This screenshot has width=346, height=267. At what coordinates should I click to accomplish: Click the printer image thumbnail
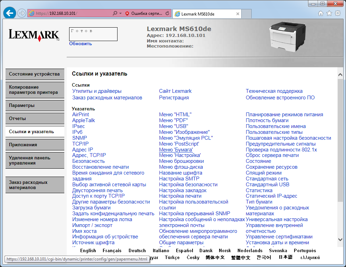point(288,37)
